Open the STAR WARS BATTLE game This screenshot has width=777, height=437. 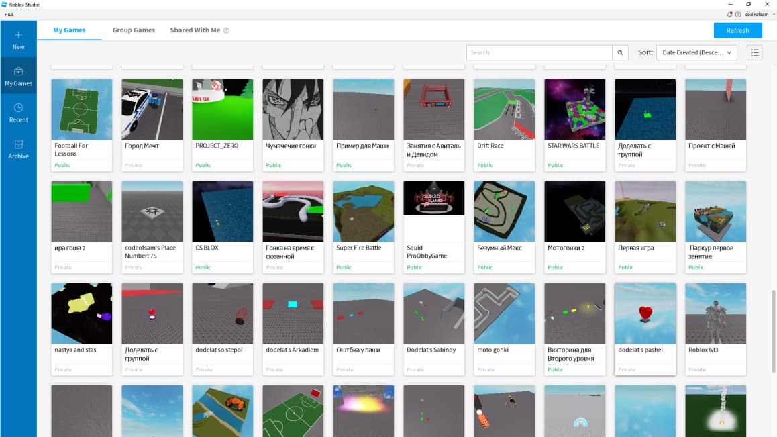point(574,108)
